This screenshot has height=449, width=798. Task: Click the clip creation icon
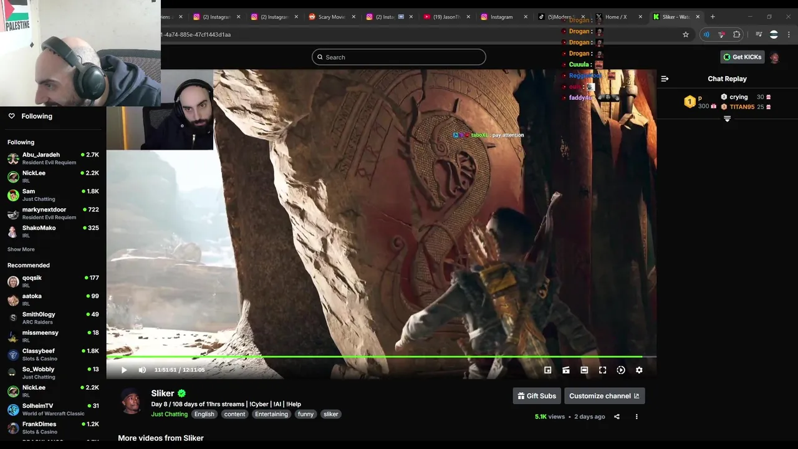565,370
